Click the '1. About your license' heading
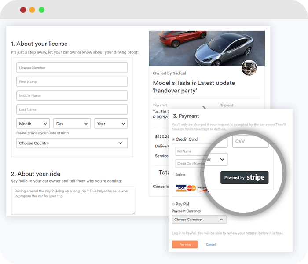The width and height of the screenshot is (308, 264). point(39,44)
